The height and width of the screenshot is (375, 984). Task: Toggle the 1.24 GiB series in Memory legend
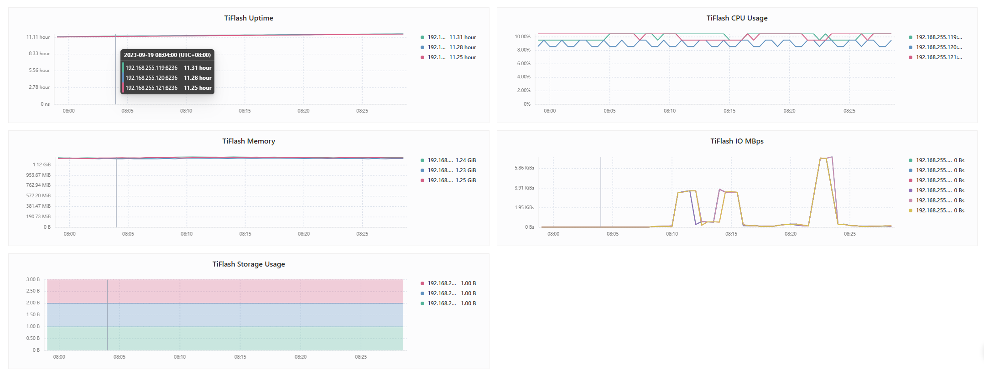(x=448, y=160)
